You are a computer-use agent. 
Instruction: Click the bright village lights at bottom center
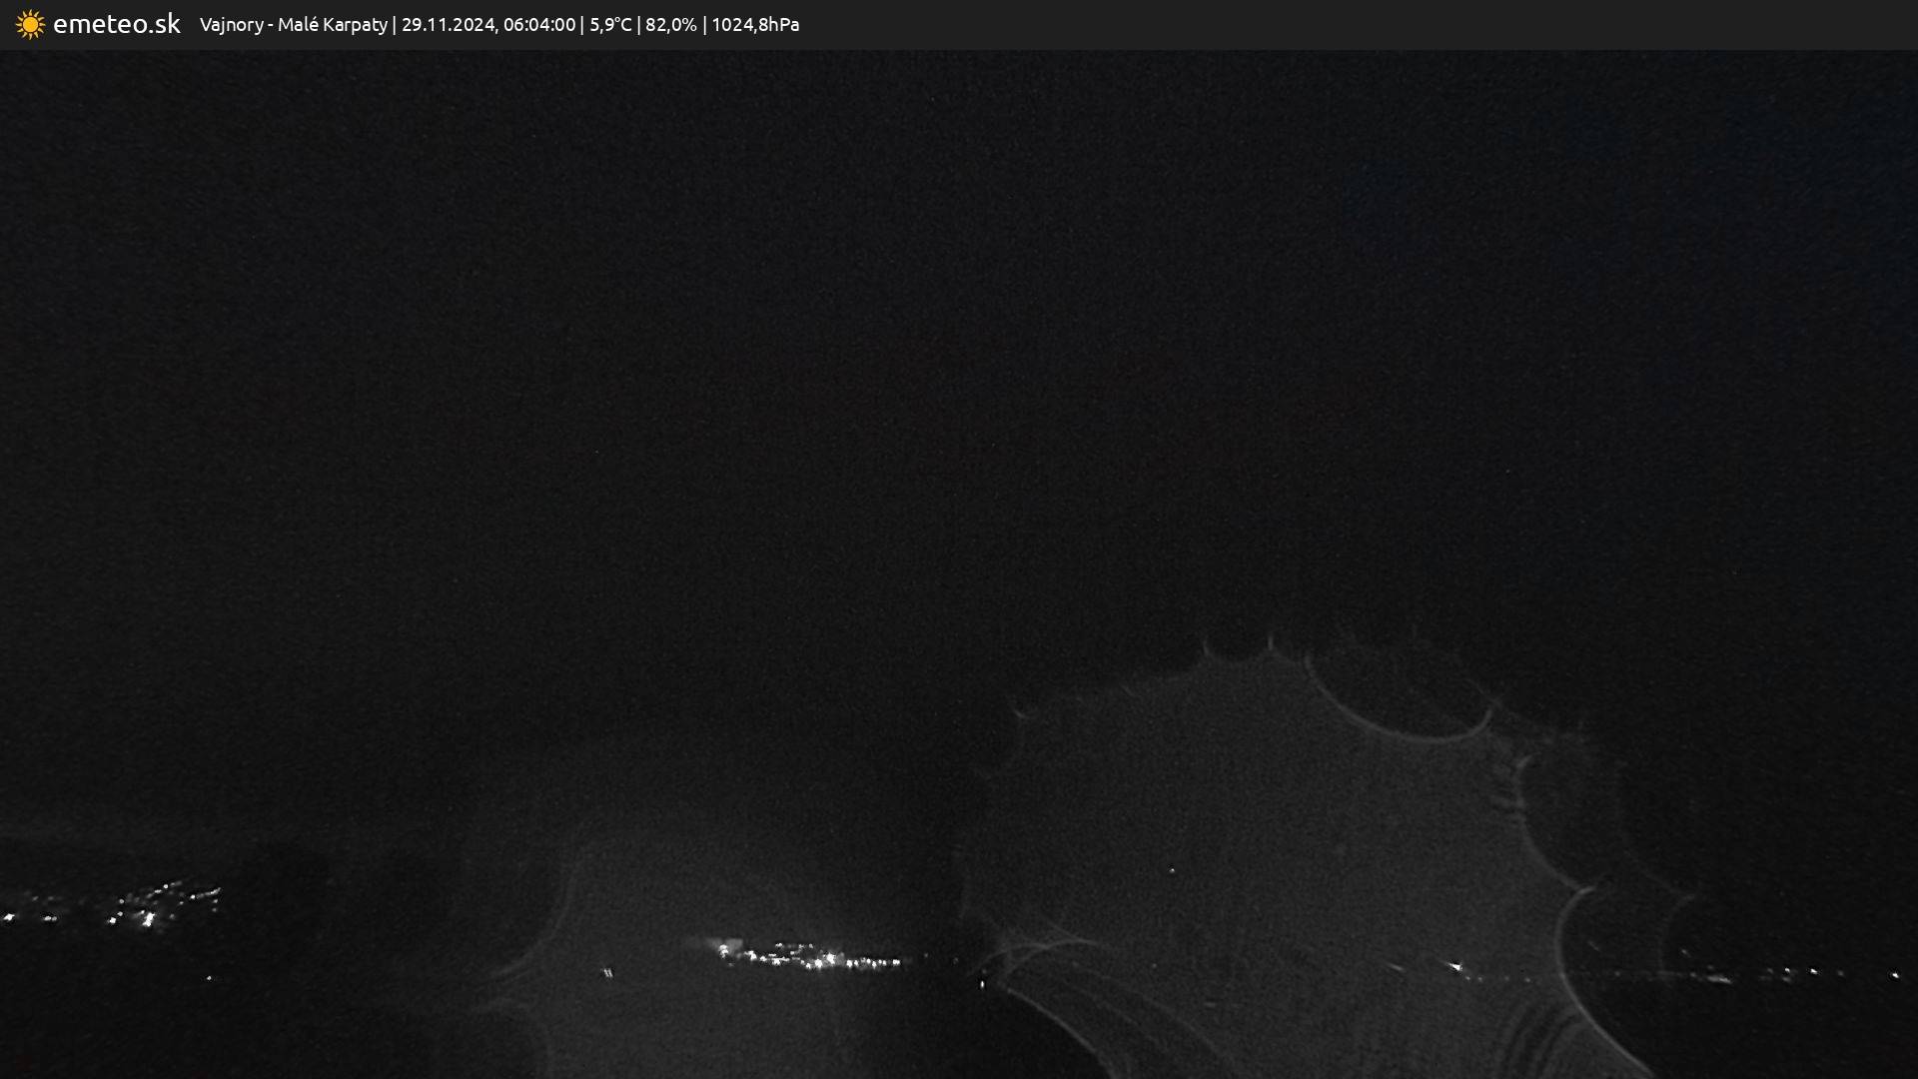tap(809, 956)
